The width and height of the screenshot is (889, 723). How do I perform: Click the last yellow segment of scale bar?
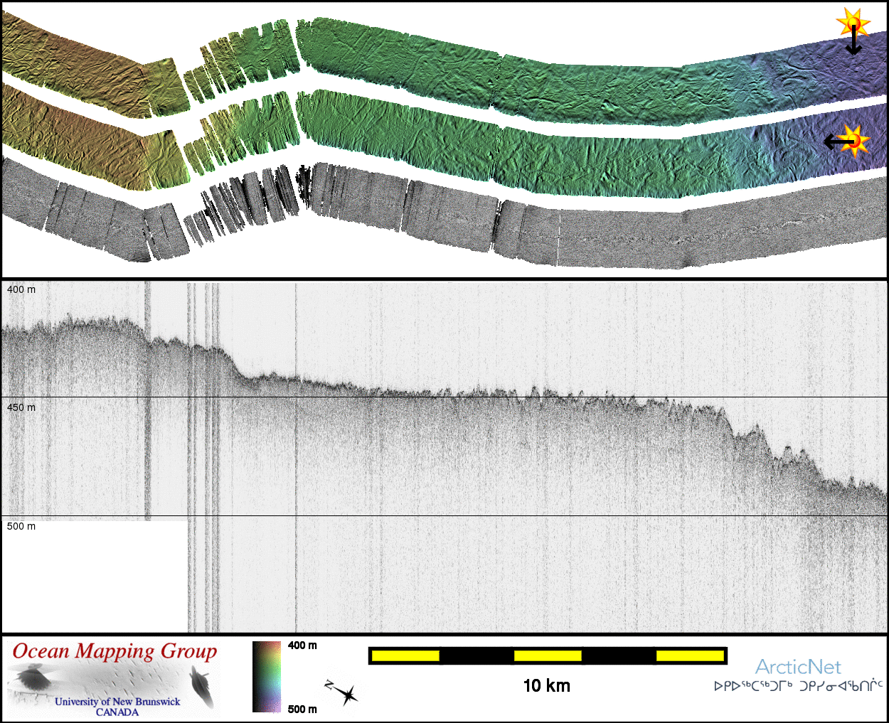[x=689, y=655]
